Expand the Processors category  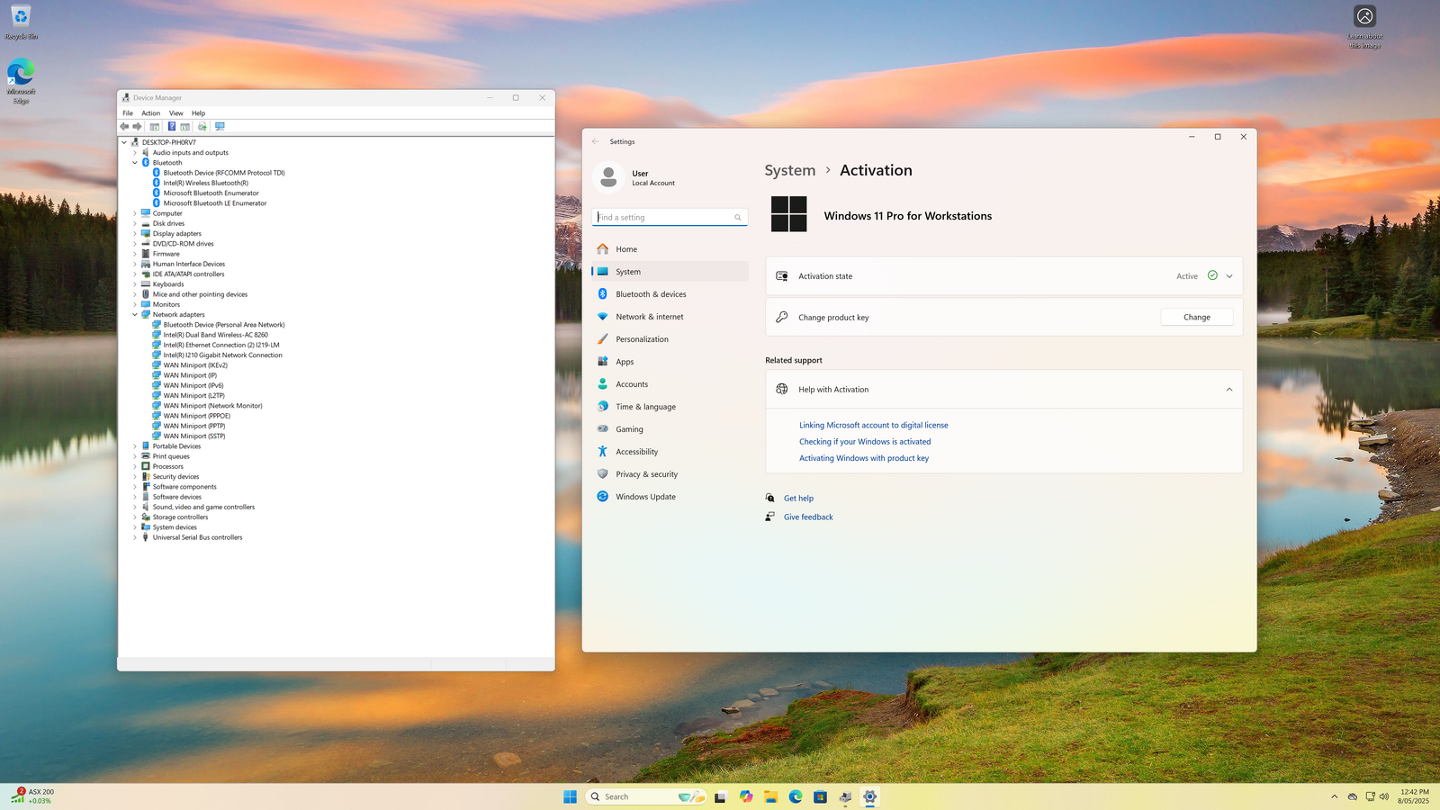(x=135, y=466)
